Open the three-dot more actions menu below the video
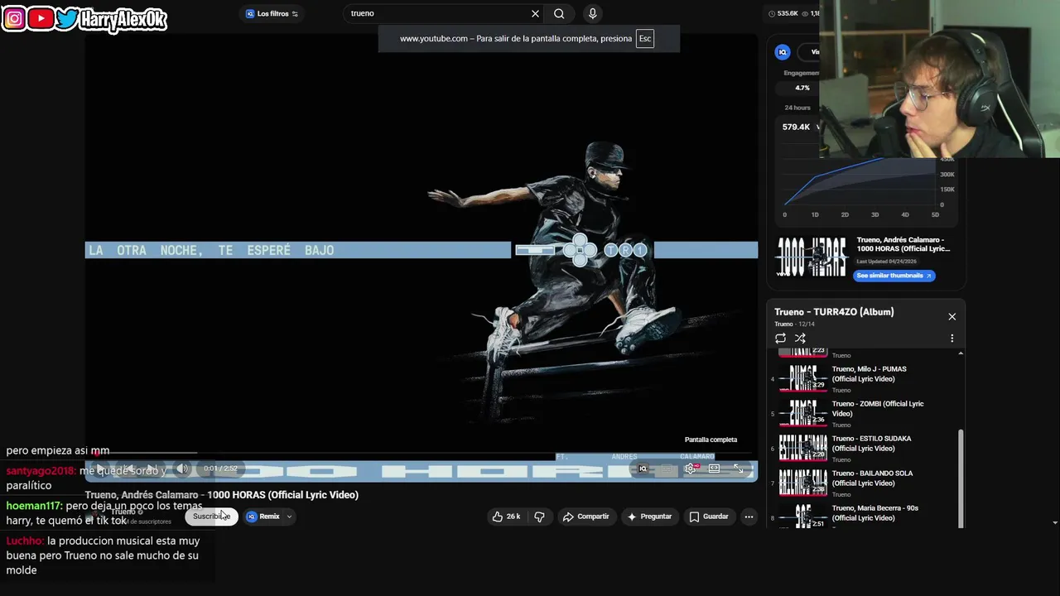The height and width of the screenshot is (596, 1060). coord(749,517)
